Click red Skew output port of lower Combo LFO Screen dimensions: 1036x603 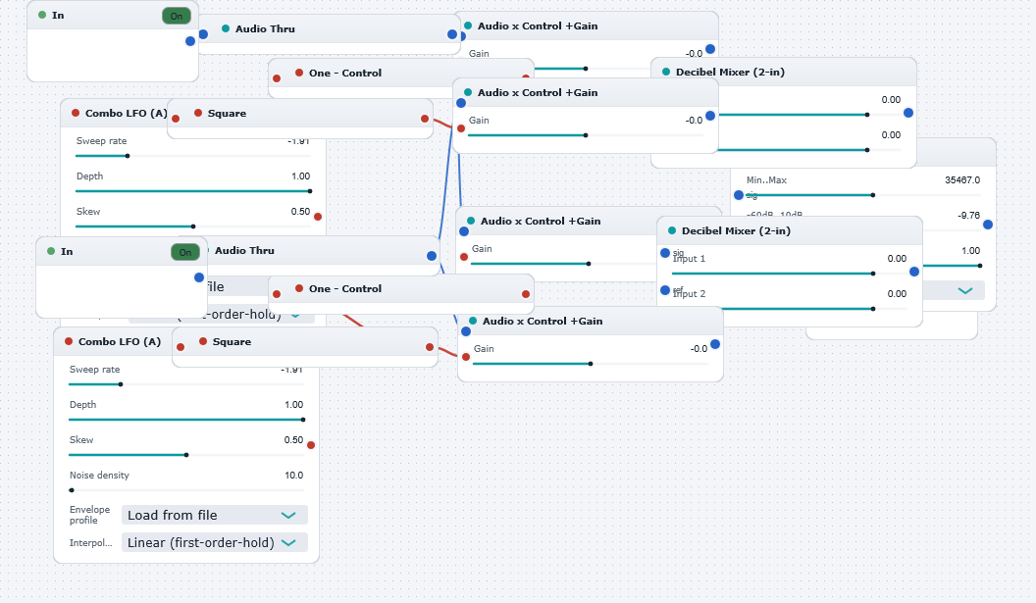click(x=311, y=445)
